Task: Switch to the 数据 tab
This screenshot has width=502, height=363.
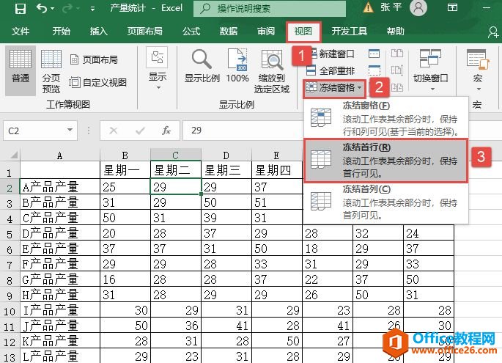Action: pyautogui.click(x=228, y=32)
